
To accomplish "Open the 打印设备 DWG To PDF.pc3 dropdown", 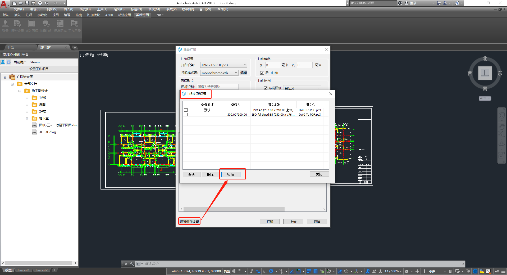I will pyautogui.click(x=223, y=65).
